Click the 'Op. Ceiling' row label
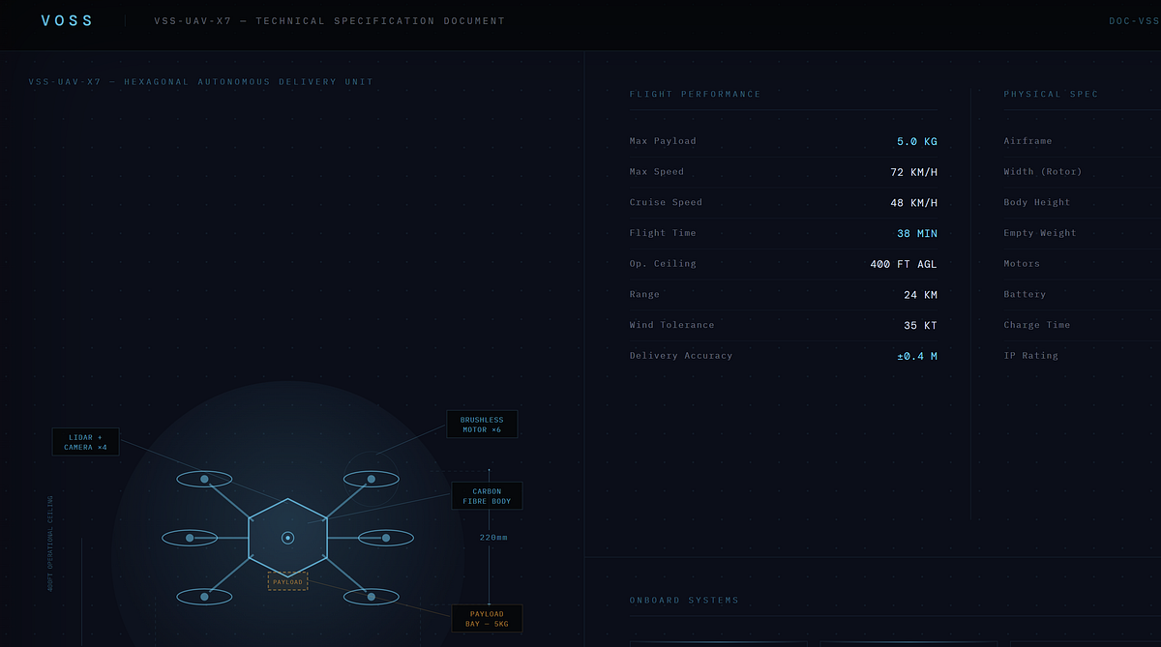The height and width of the screenshot is (647, 1161). 663,264
